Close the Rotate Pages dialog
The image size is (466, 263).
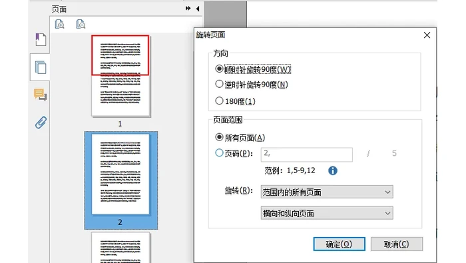427,35
